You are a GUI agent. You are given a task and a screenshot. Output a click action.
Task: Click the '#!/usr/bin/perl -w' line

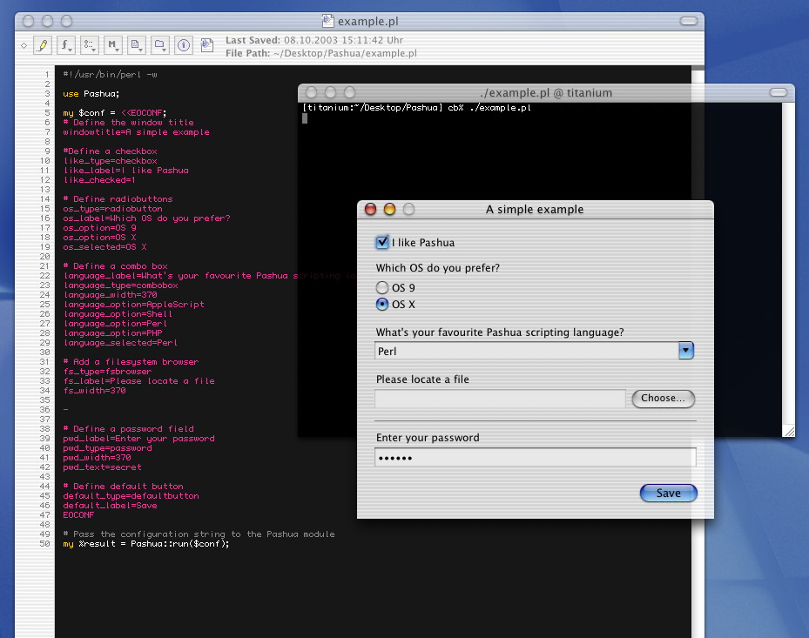[x=110, y=74]
